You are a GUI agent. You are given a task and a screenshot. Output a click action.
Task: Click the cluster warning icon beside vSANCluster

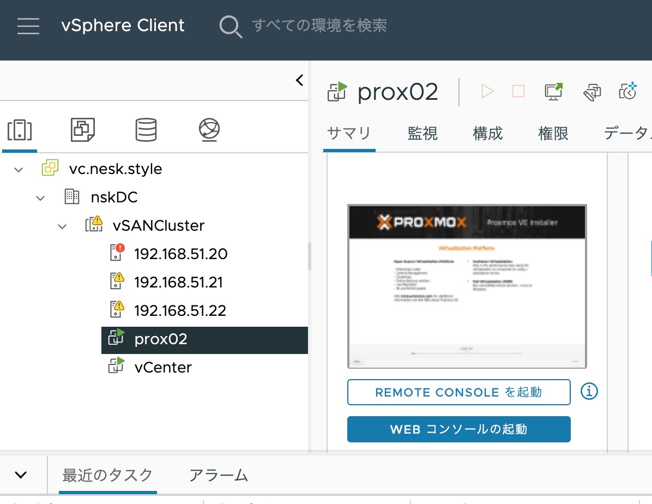[x=94, y=224]
